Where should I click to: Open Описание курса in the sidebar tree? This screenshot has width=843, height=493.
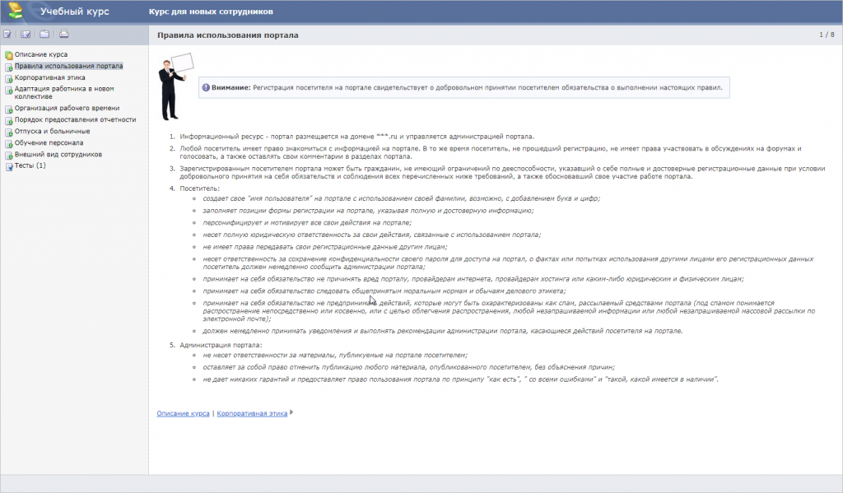[x=41, y=54]
